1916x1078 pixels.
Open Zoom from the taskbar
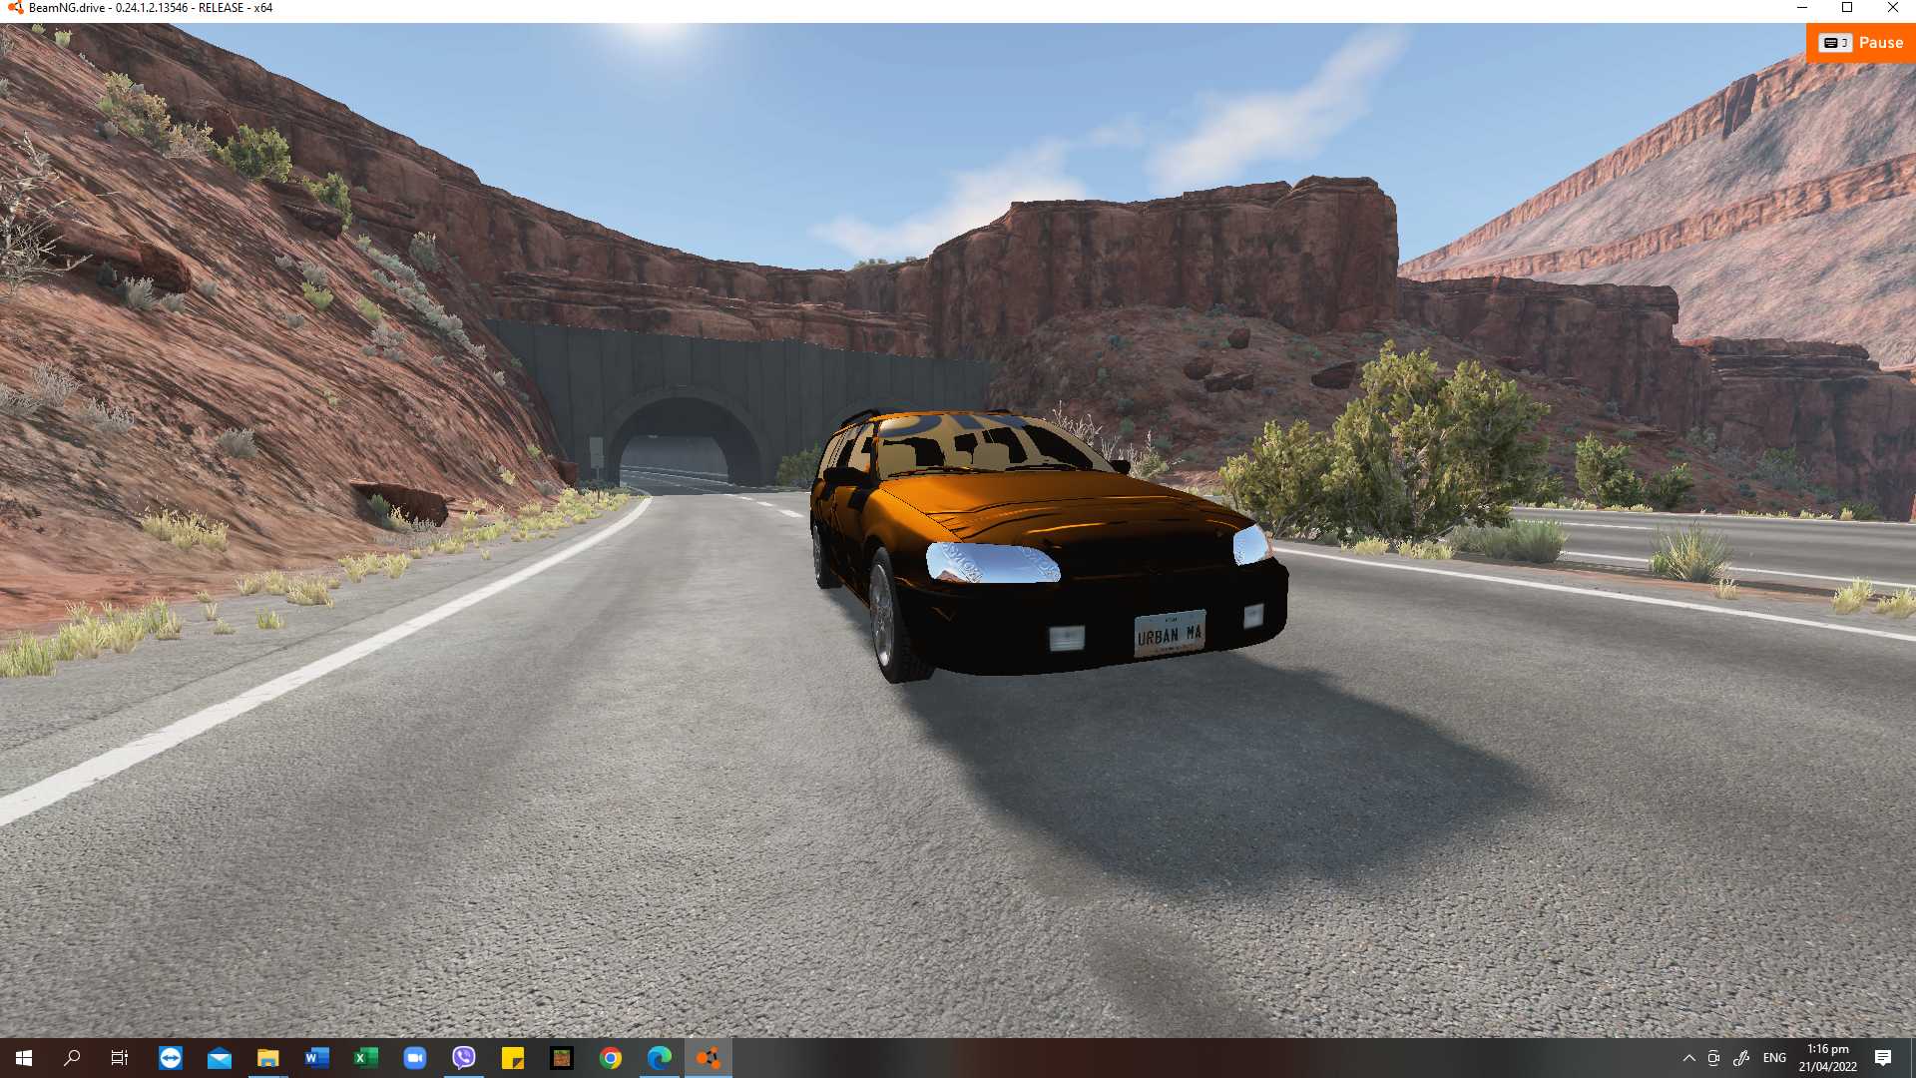click(415, 1058)
